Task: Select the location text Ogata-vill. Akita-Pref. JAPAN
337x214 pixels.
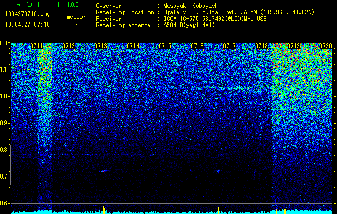Action: pyautogui.click(x=210, y=12)
